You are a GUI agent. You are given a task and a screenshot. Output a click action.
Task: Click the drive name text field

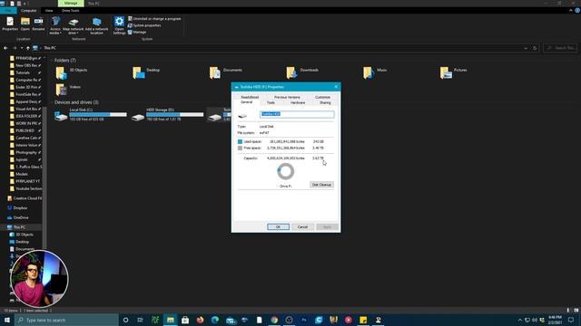(297, 114)
